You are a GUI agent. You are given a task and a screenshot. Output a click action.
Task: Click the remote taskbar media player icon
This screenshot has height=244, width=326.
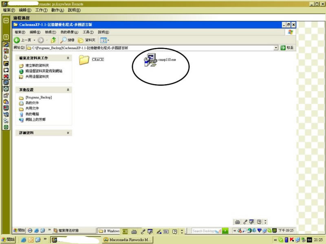tap(30, 230)
